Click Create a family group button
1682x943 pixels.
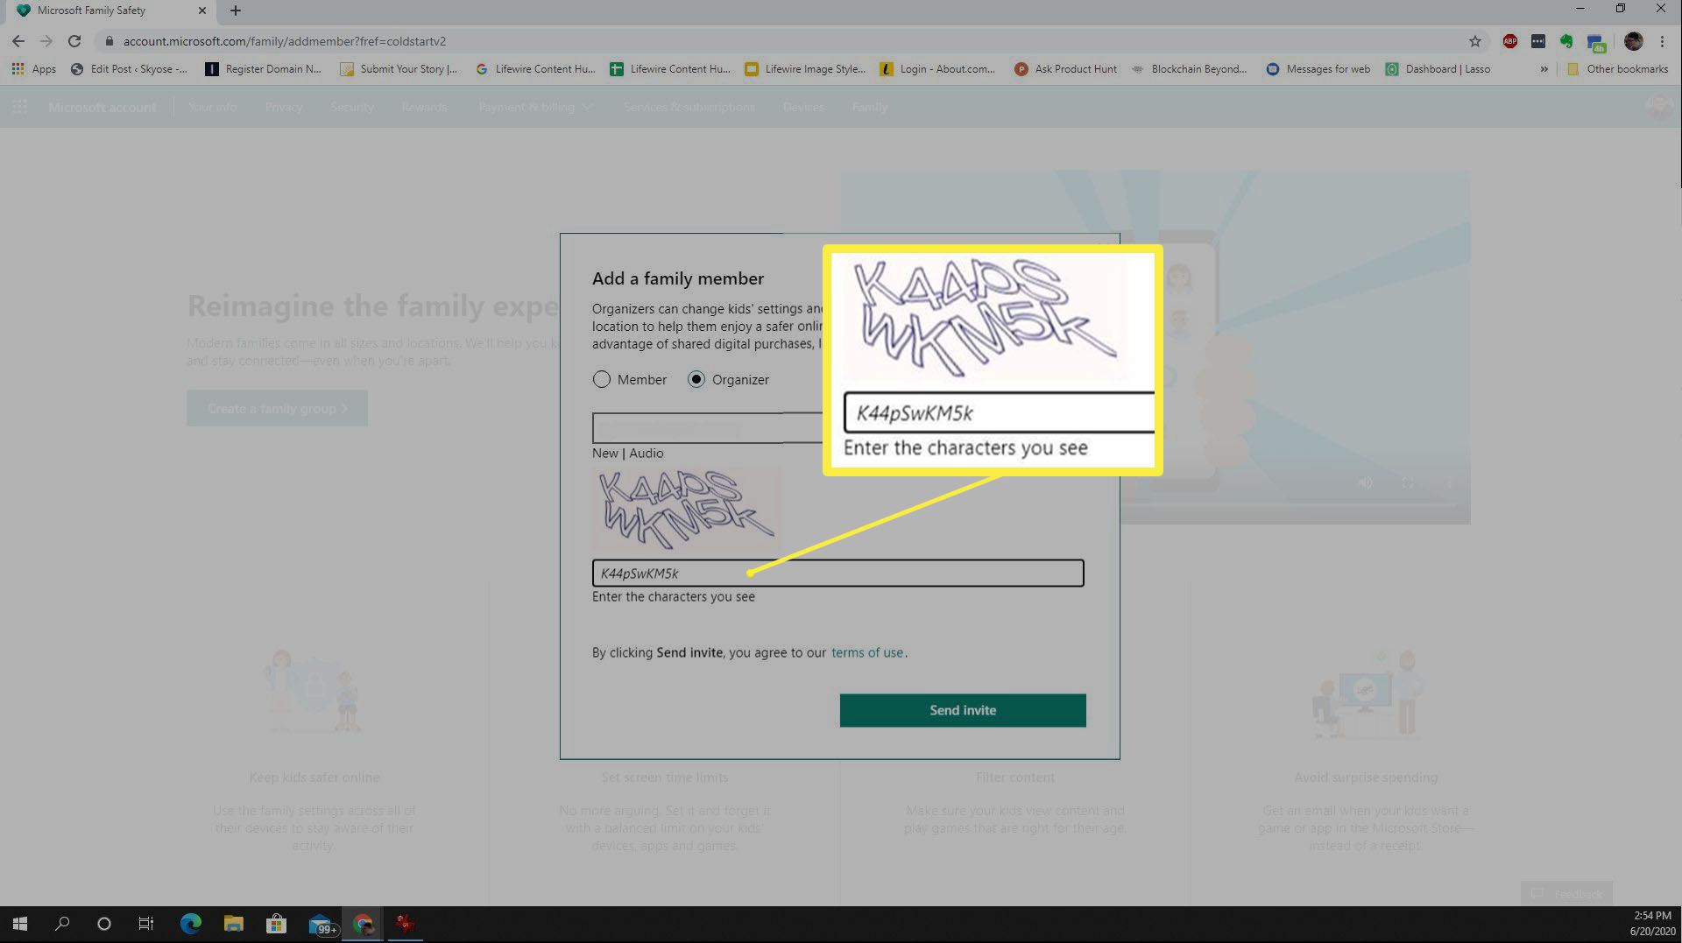(x=277, y=408)
